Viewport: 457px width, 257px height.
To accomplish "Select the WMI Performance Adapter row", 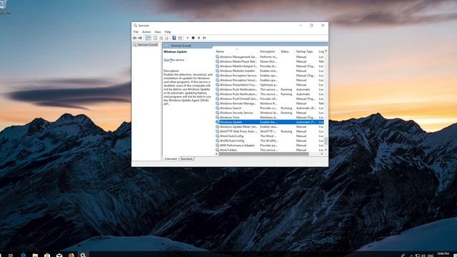I will pyautogui.click(x=270, y=146).
